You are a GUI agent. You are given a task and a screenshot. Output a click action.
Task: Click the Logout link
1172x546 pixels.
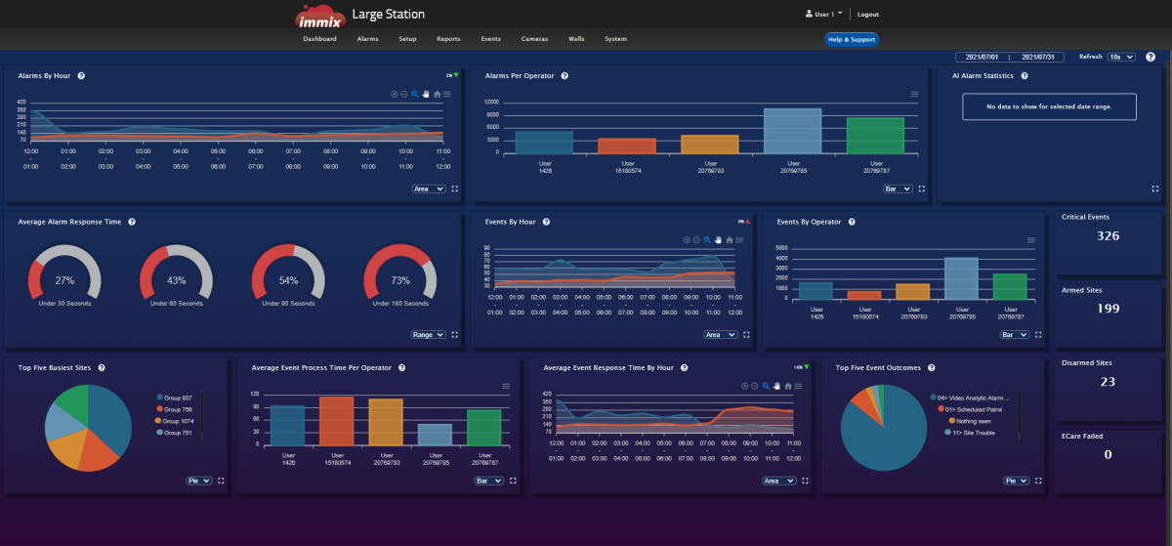click(x=867, y=15)
